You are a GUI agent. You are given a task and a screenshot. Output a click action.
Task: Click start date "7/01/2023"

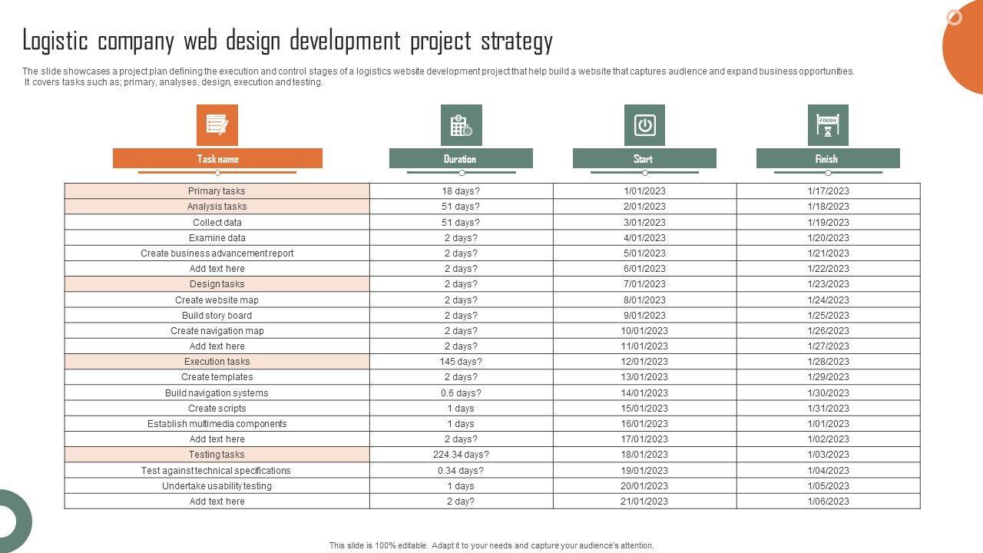(x=644, y=284)
